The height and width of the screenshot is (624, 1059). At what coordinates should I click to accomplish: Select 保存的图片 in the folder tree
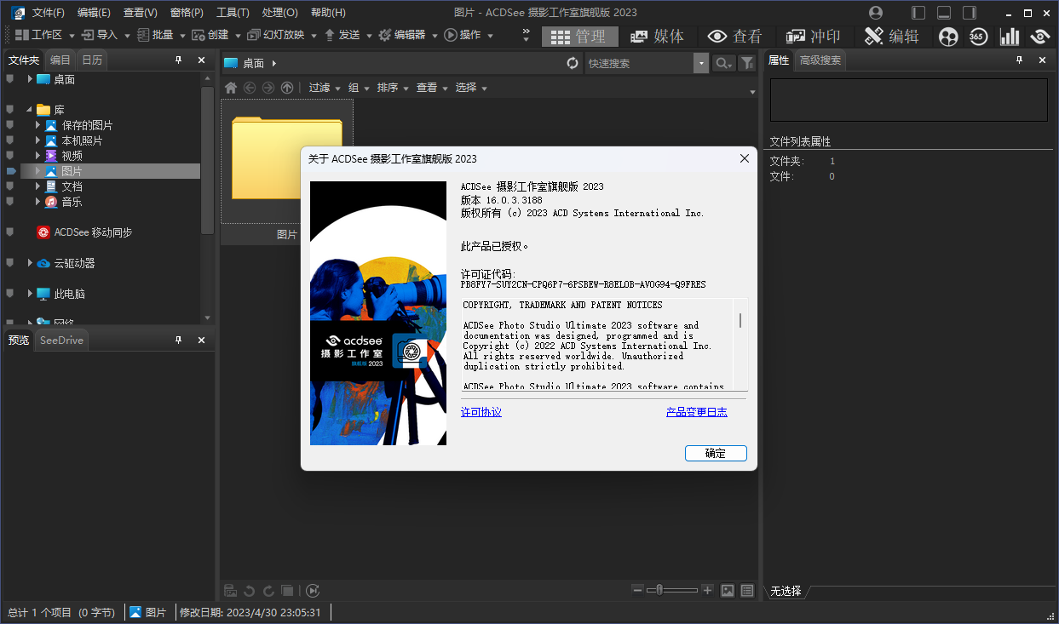tap(87, 125)
